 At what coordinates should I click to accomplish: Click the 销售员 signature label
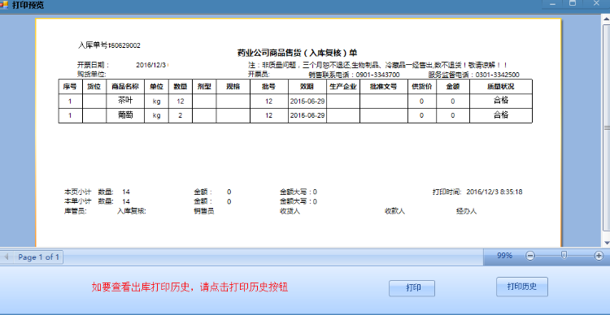[x=204, y=211]
